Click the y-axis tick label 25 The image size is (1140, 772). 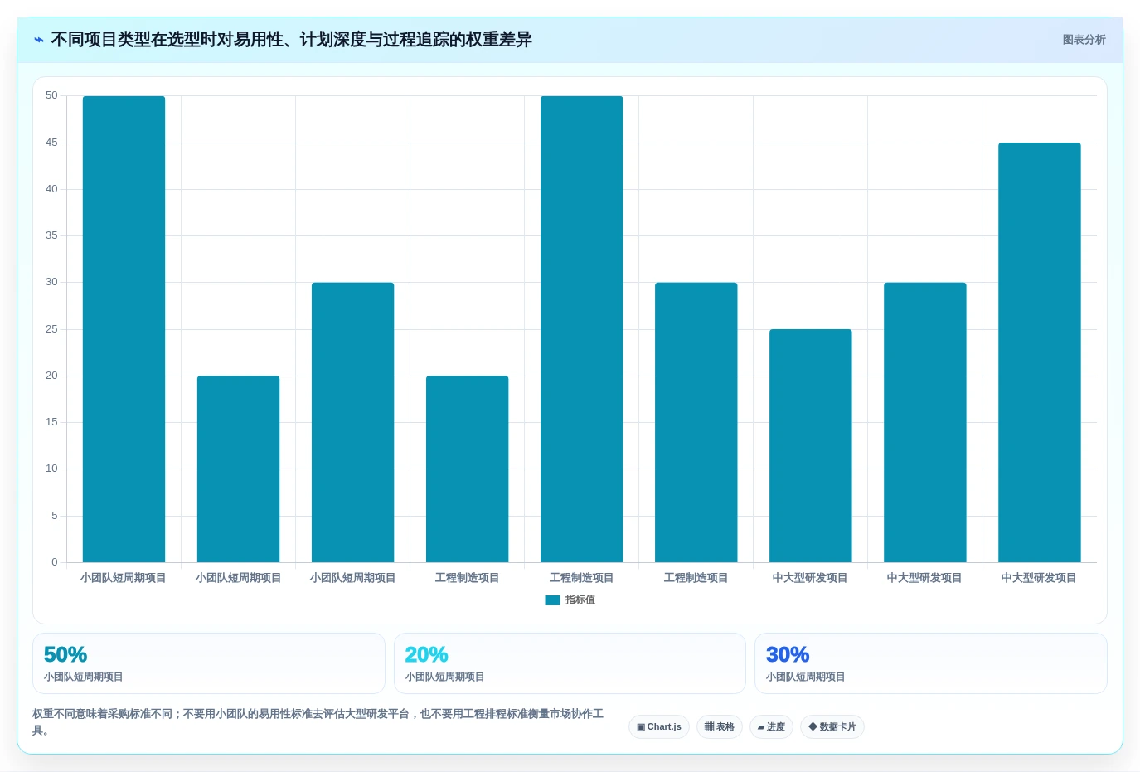click(51, 329)
